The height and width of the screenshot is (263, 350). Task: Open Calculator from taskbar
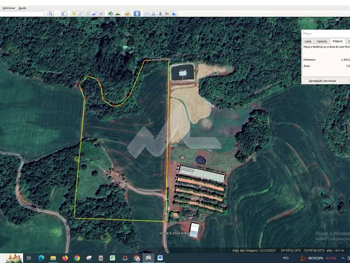coord(101,258)
